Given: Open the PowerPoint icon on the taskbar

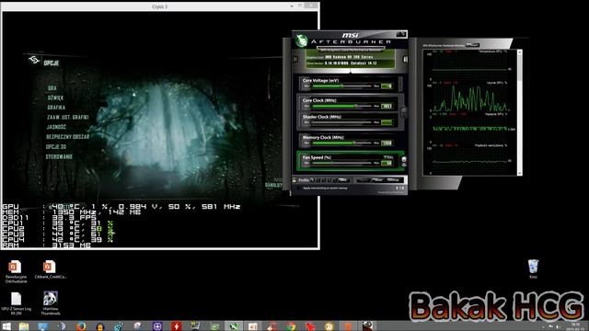Looking at the screenshot, I should (x=253, y=326).
